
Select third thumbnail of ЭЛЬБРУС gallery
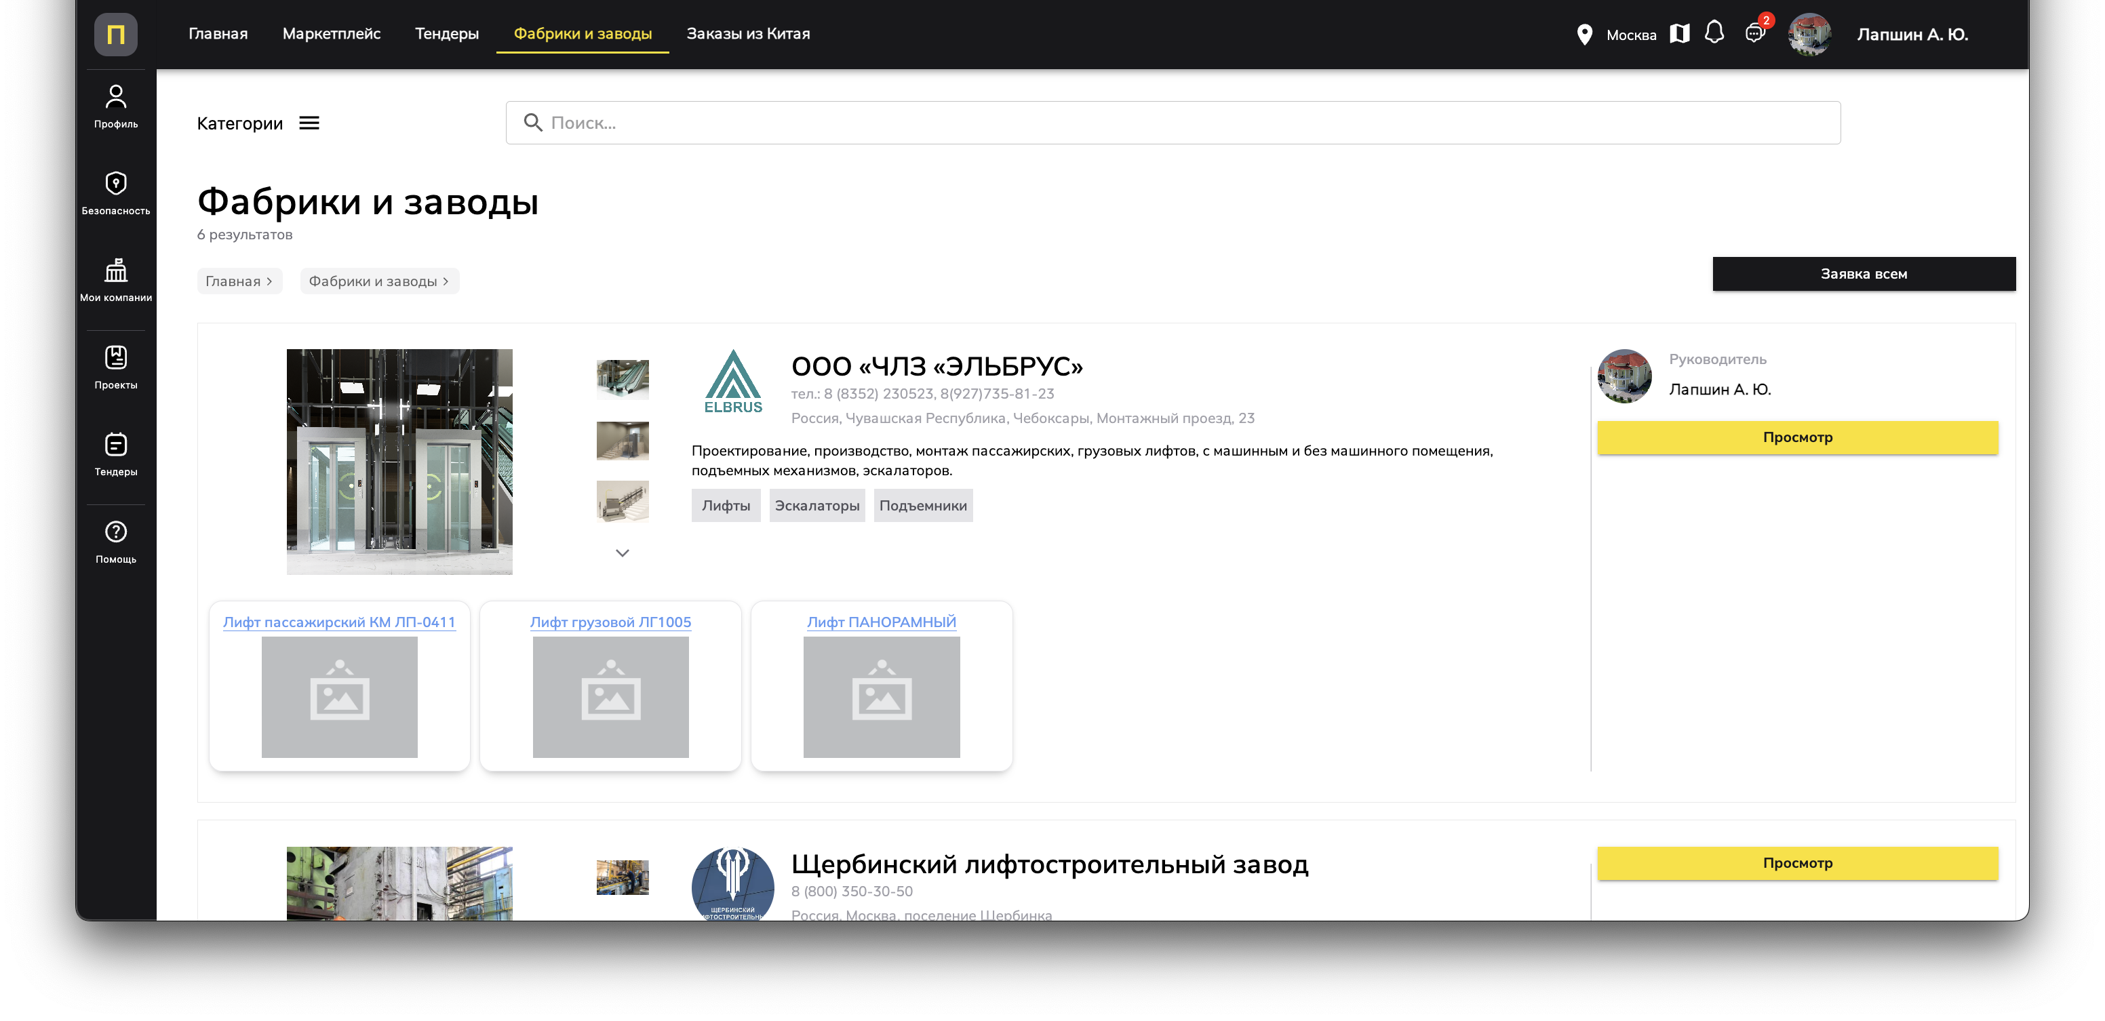tap(623, 502)
